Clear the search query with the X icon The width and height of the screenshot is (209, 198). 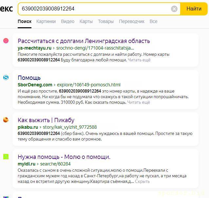[174, 9]
